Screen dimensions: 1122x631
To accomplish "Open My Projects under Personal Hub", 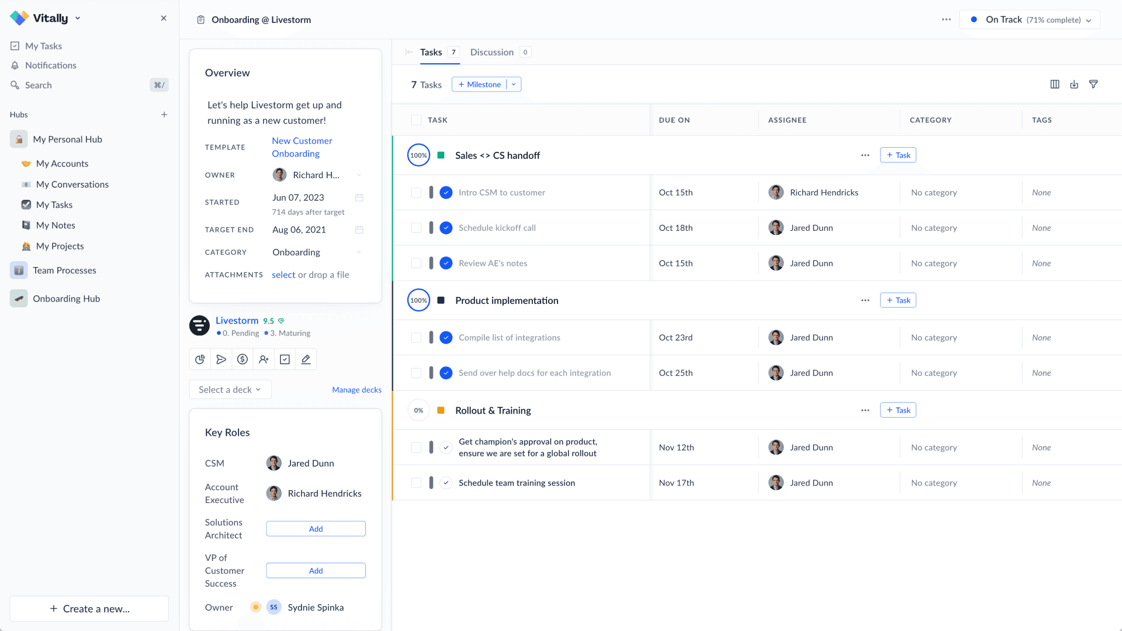I will 53,246.
